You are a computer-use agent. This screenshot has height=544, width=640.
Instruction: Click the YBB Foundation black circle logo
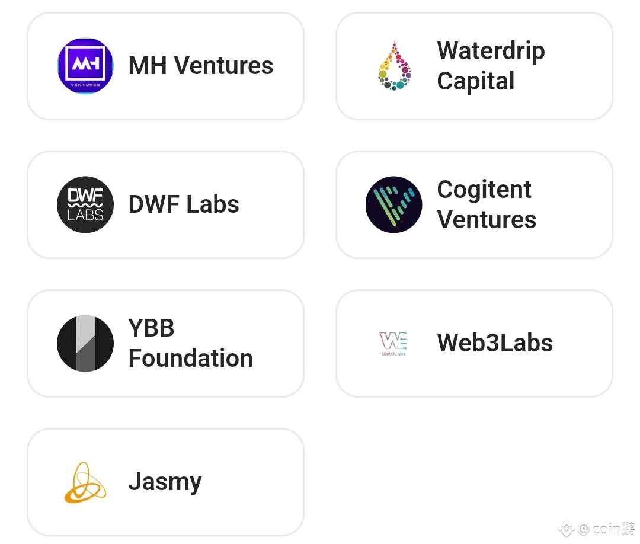tap(85, 343)
